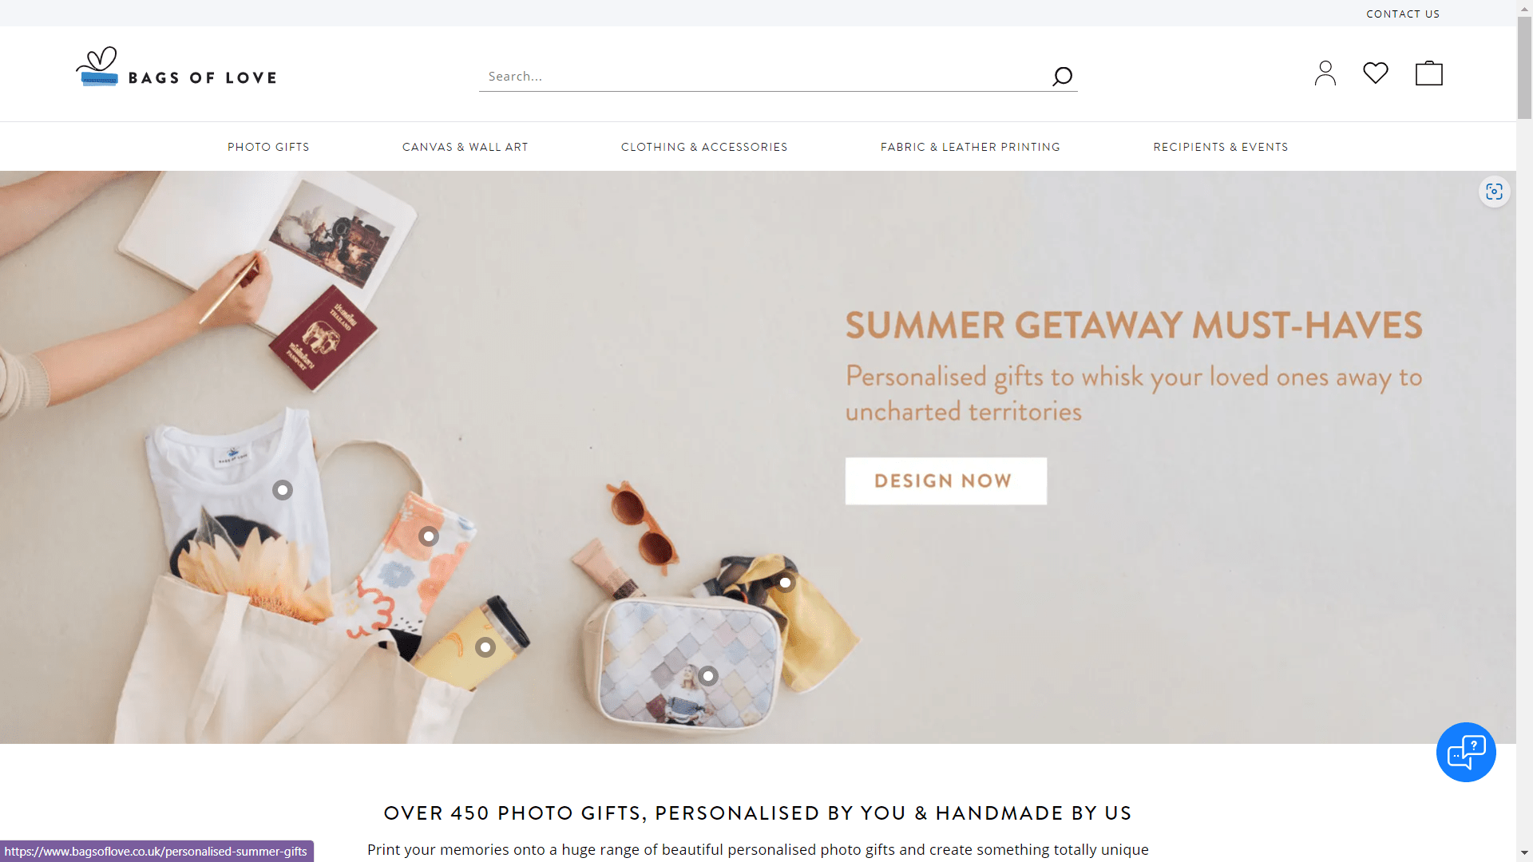
Task: Open the Canvas & Wall Art menu
Action: coord(465,147)
